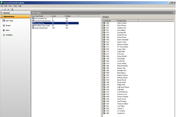Select the Administration section
Image resolution: width=177 pixels, height=117 pixels.
tap(15, 16)
